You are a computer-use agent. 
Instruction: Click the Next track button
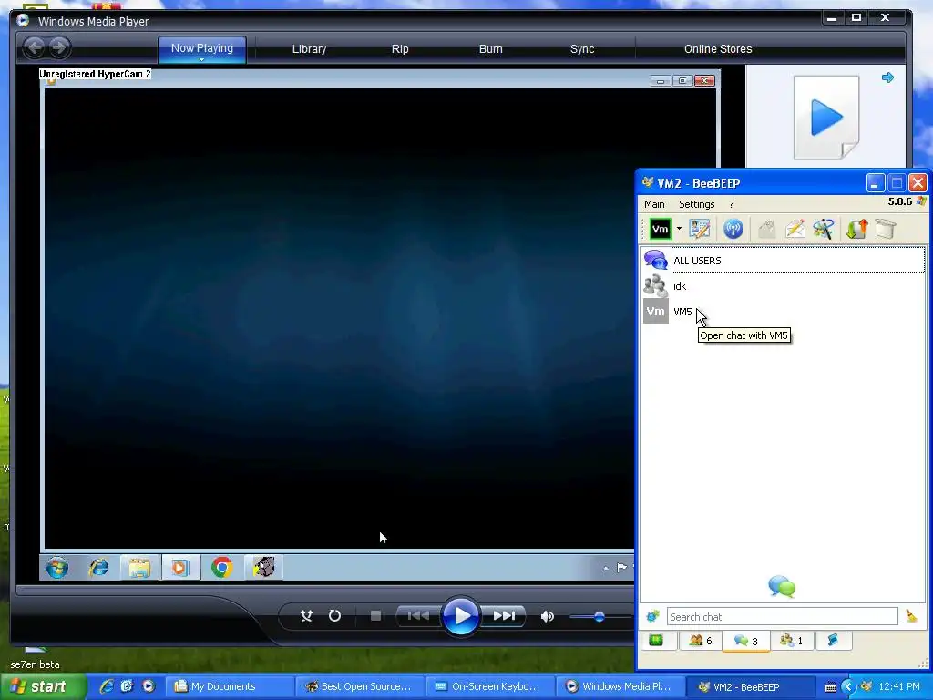(503, 615)
